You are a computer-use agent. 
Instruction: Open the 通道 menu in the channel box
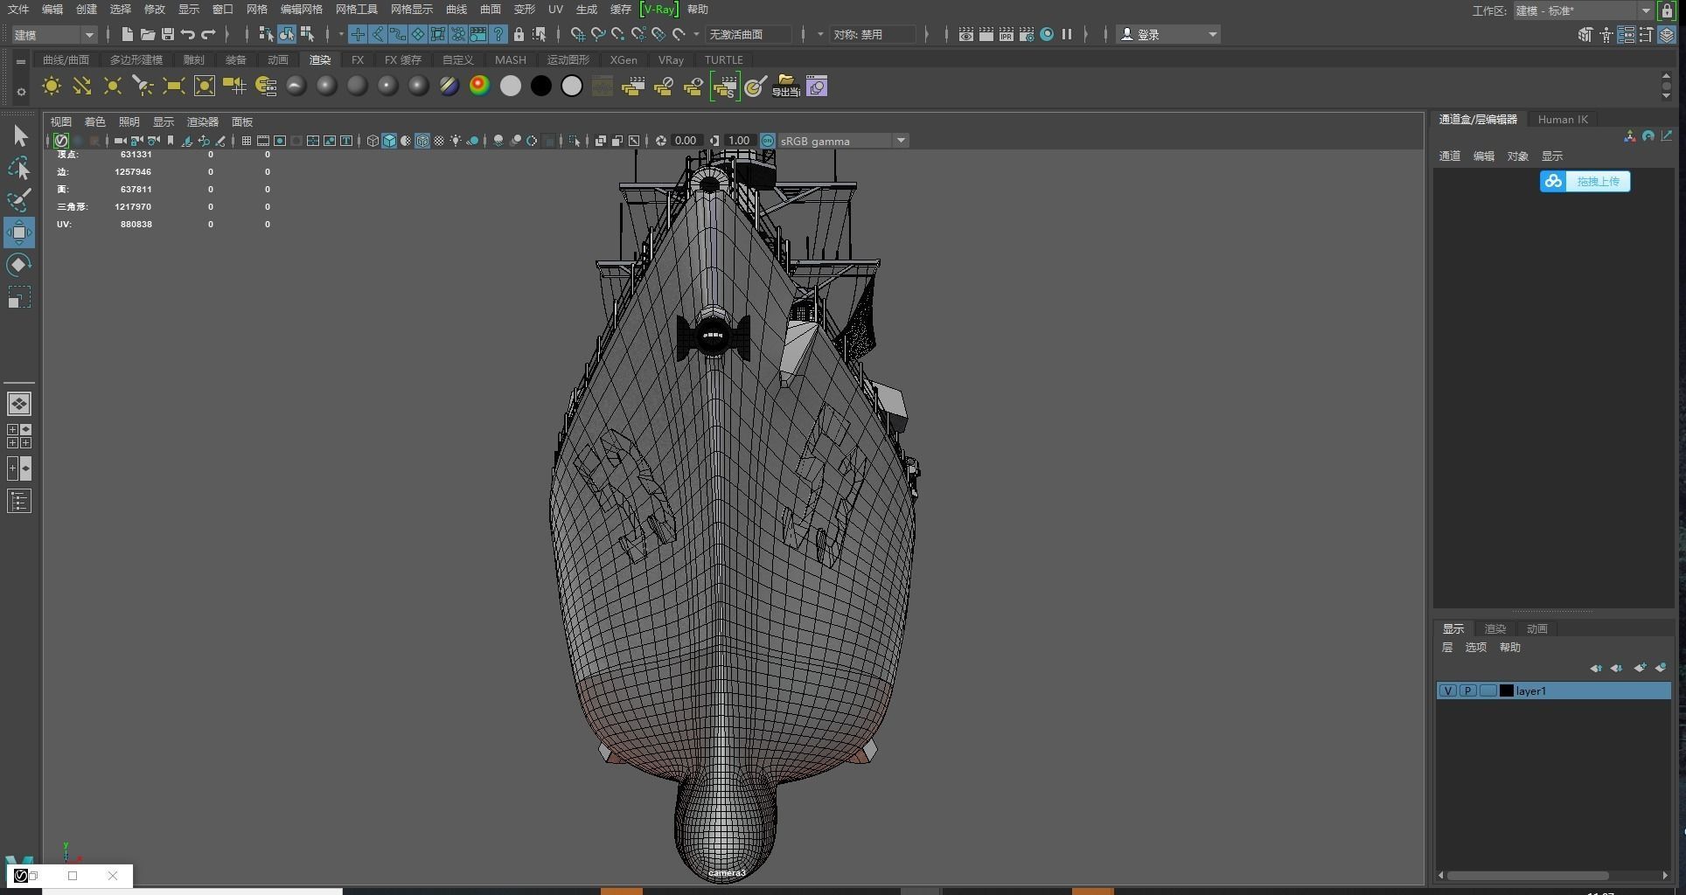click(1449, 156)
